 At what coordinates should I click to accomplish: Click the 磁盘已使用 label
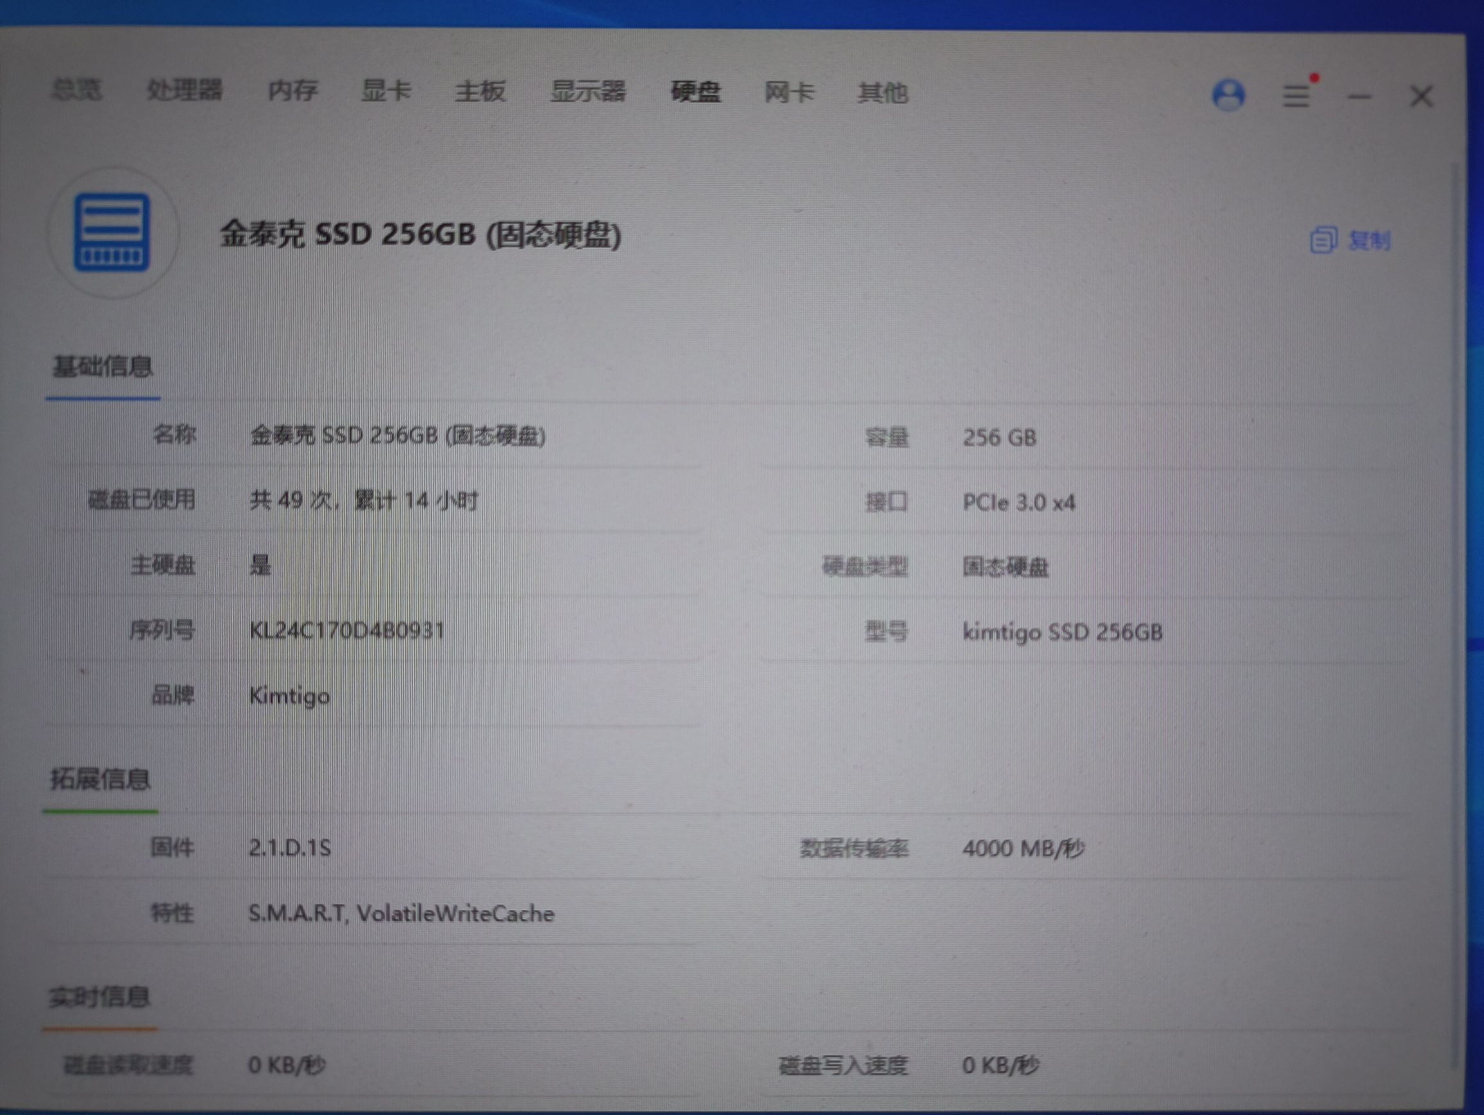[142, 500]
